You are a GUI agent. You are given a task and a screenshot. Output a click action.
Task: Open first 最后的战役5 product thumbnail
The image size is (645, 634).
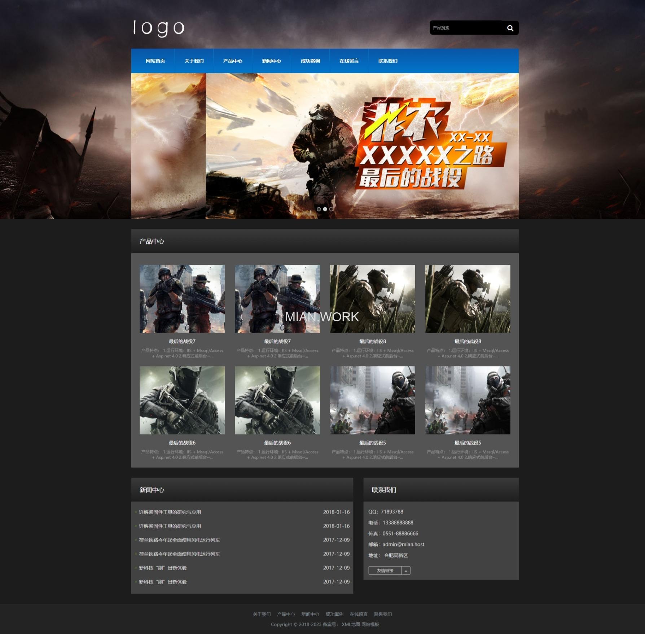point(373,400)
